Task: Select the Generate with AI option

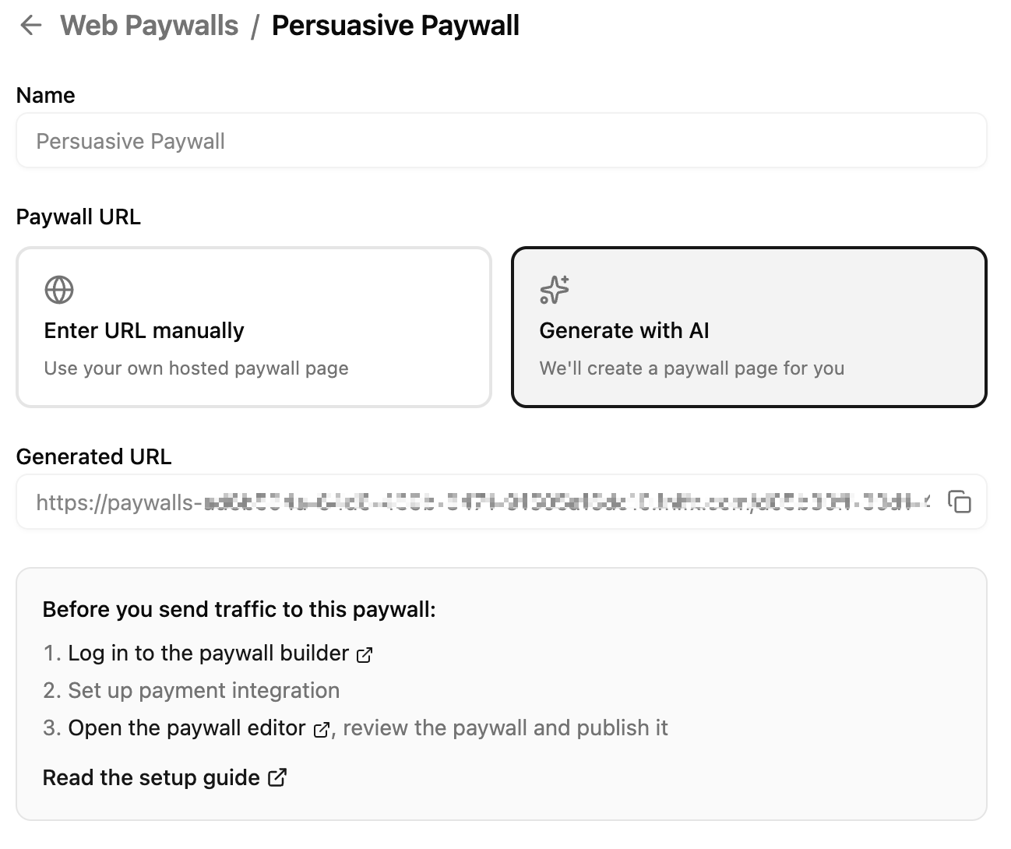Action: click(749, 327)
